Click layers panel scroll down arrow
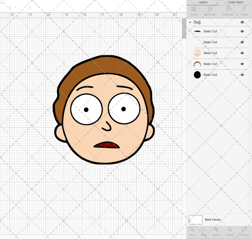252x239 pixels. pyautogui.click(x=249, y=211)
